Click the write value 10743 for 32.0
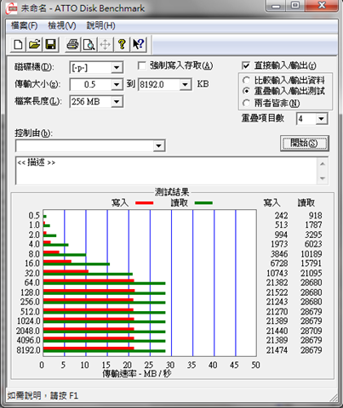This screenshot has width=343, height=408. (277, 273)
